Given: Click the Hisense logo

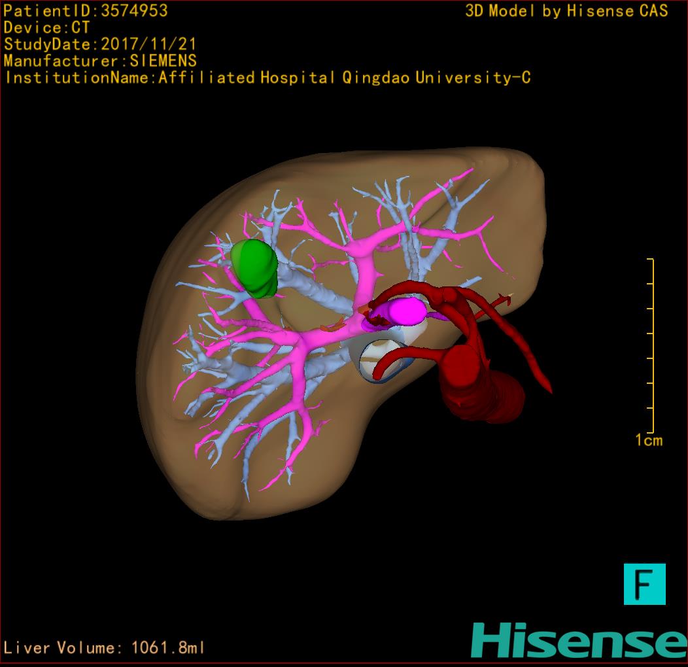Looking at the screenshot, I should (579, 640).
